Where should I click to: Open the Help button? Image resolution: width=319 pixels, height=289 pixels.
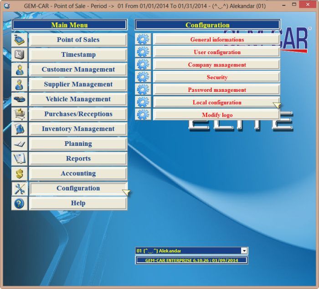point(78,203)
